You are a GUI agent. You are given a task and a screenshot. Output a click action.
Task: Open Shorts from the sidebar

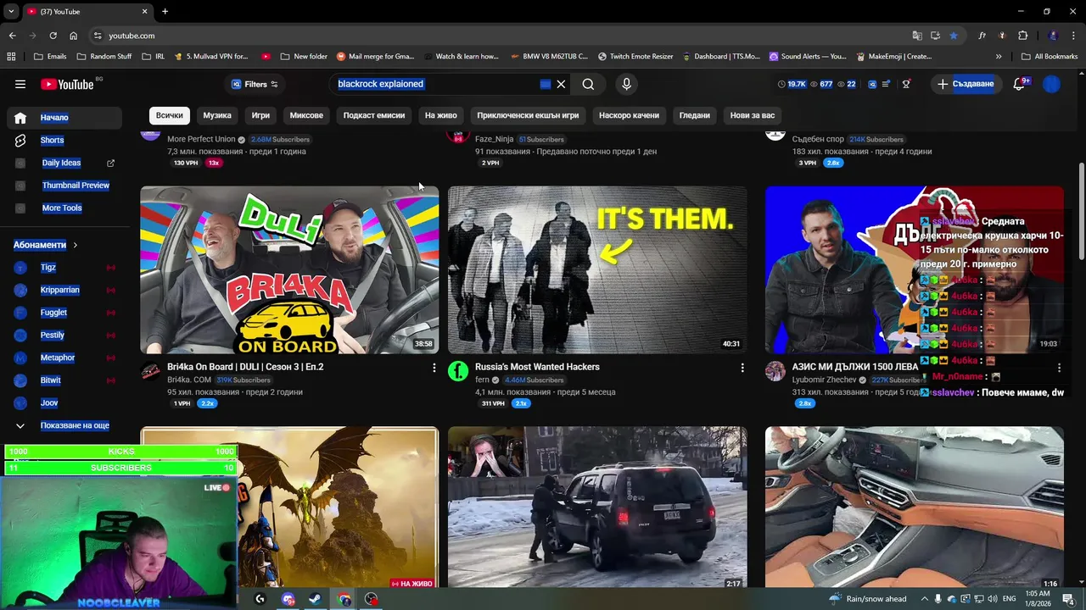[52, 140]
